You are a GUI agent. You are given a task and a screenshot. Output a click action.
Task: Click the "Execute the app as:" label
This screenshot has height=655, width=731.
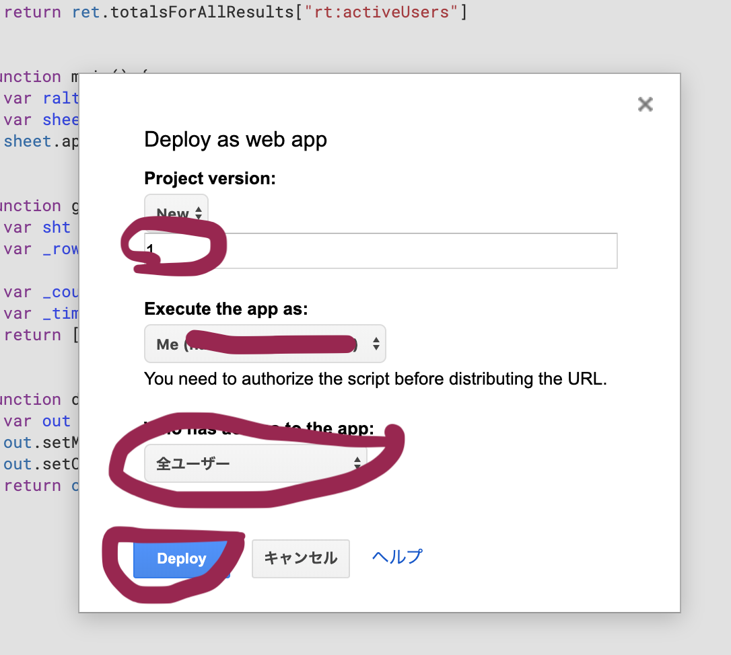[x=225, y=309]
